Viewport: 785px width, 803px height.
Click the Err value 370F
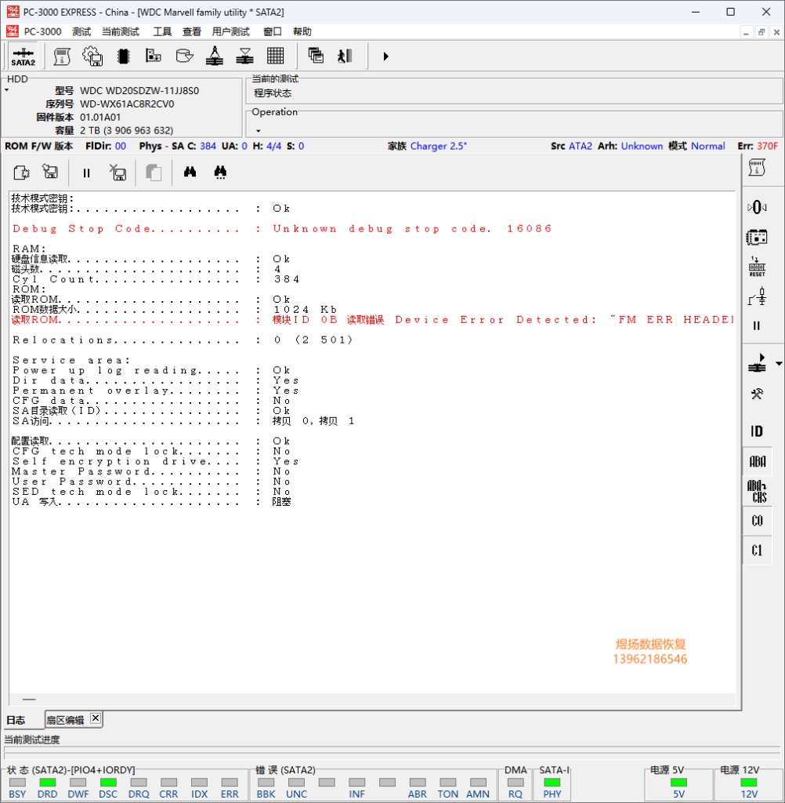coord(768,146)
